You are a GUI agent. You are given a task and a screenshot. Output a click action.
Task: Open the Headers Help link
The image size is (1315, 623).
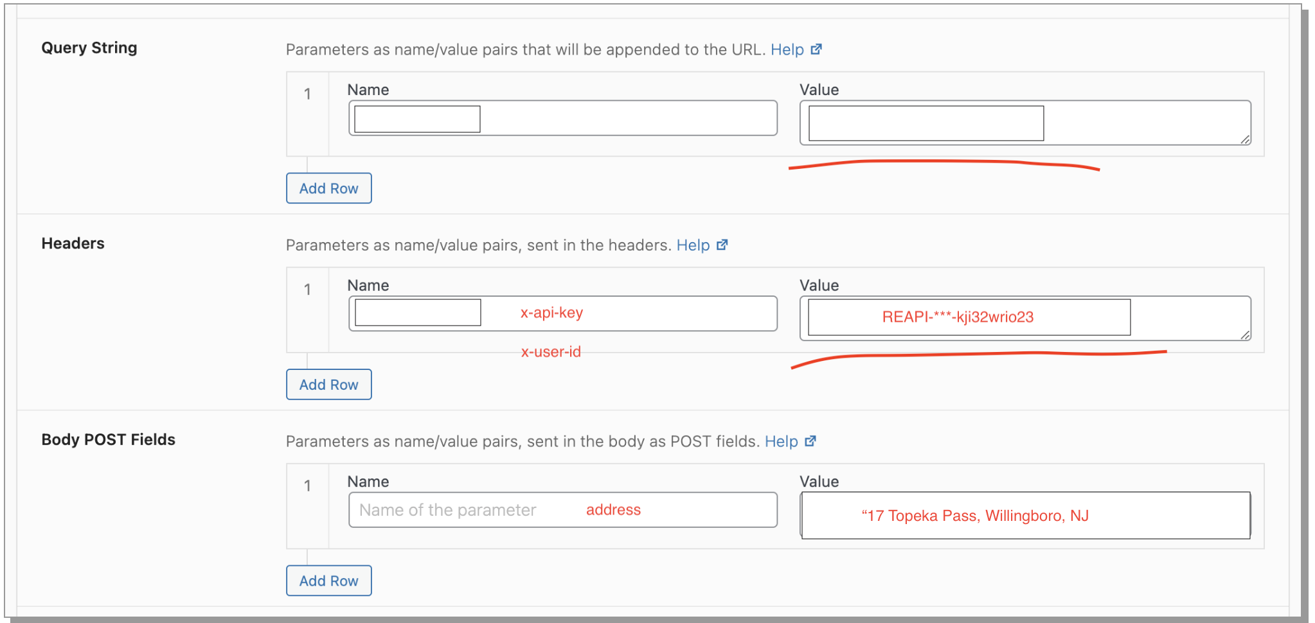693,245
